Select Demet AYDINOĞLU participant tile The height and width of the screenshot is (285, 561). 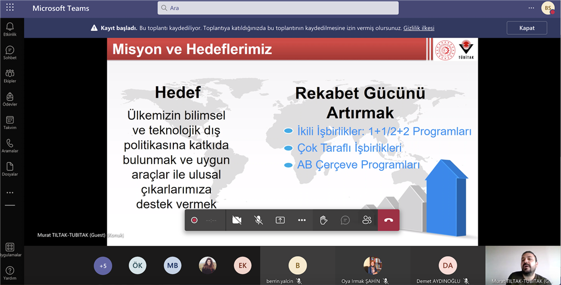coord(448,265)
